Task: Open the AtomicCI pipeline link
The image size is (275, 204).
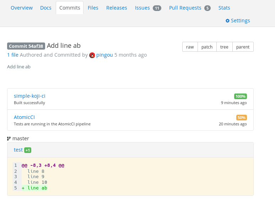Action: point(24,117)
